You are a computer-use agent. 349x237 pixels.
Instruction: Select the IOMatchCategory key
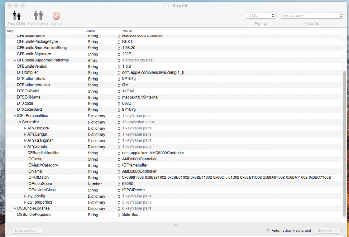click(43, 165)
